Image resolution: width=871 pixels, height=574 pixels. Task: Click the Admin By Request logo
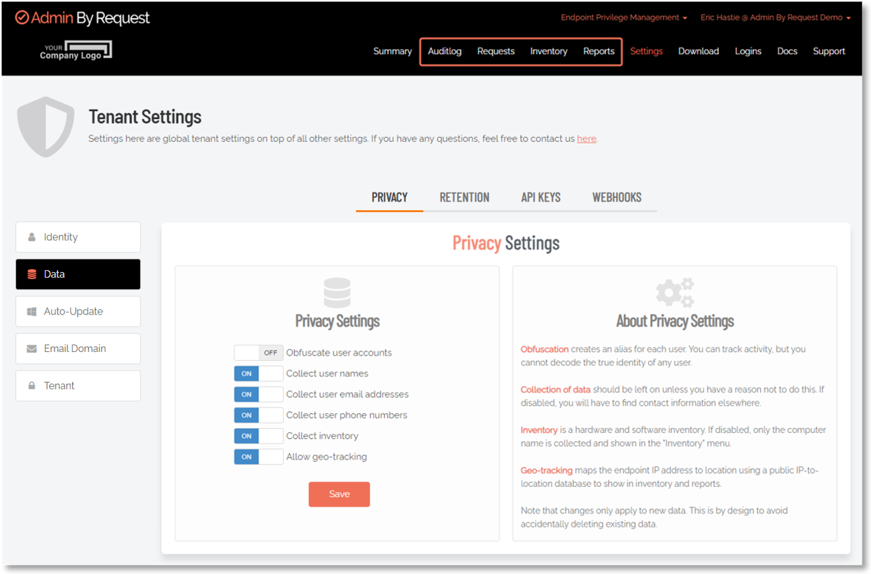tap(82, 18)
